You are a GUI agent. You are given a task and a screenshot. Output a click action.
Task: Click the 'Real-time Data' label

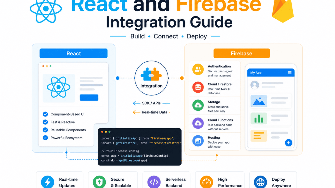pyautogui.click(x=154, y=112)
